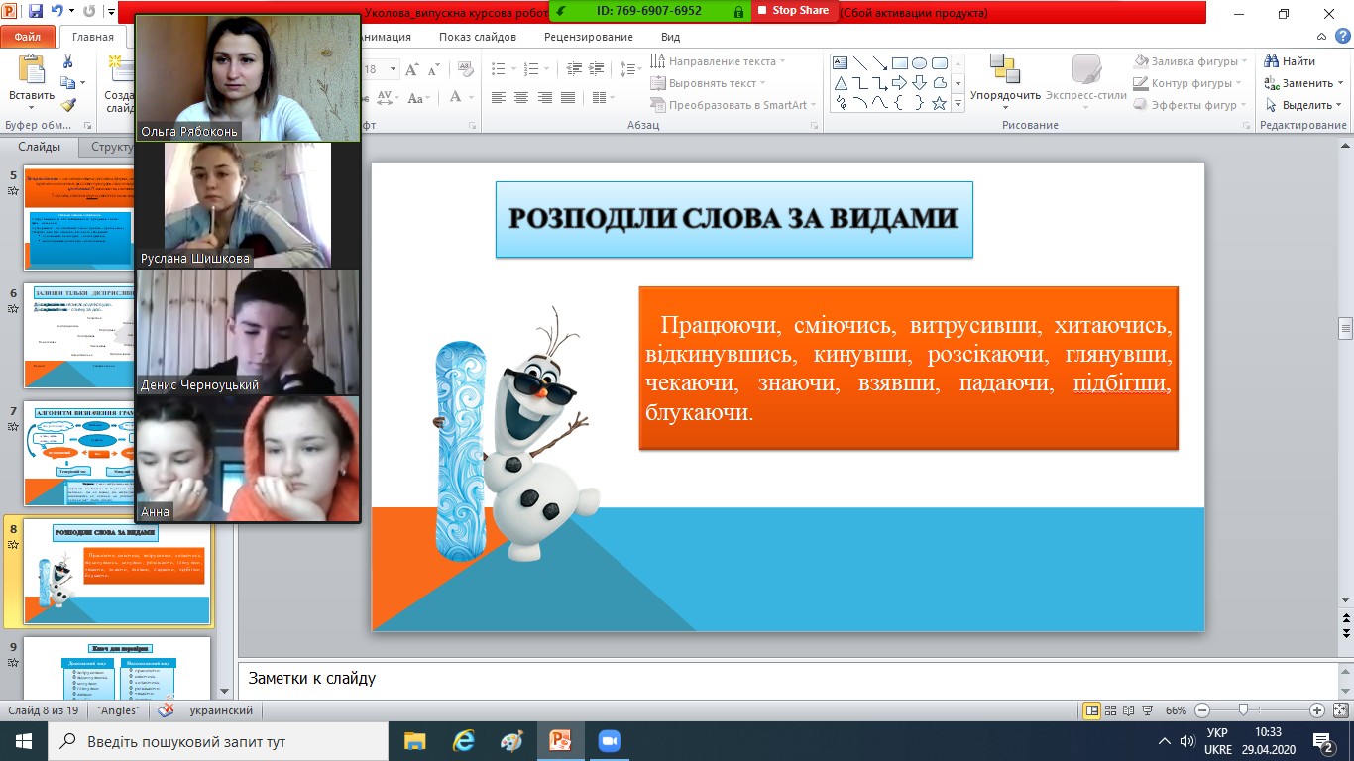Switch to Normal view in status bar
1354x761 pixels.
click(1092, 710)
